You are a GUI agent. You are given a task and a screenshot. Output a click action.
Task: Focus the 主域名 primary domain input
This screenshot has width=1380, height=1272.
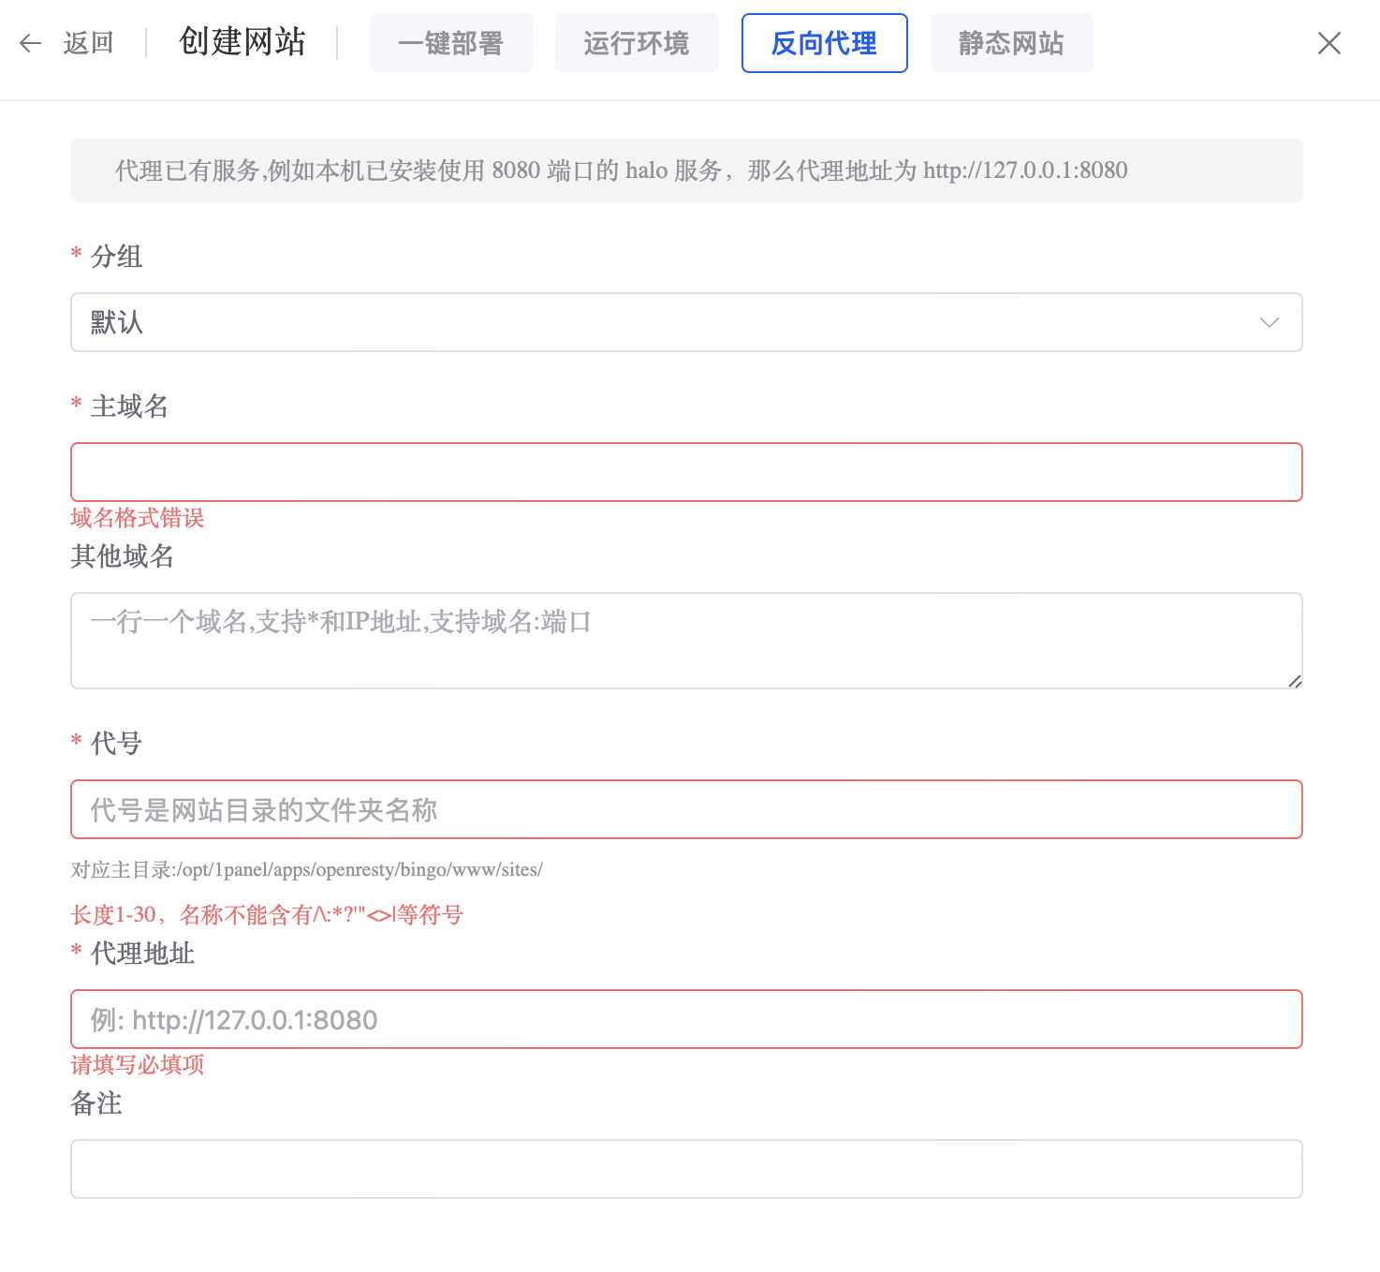click(685, 472)
